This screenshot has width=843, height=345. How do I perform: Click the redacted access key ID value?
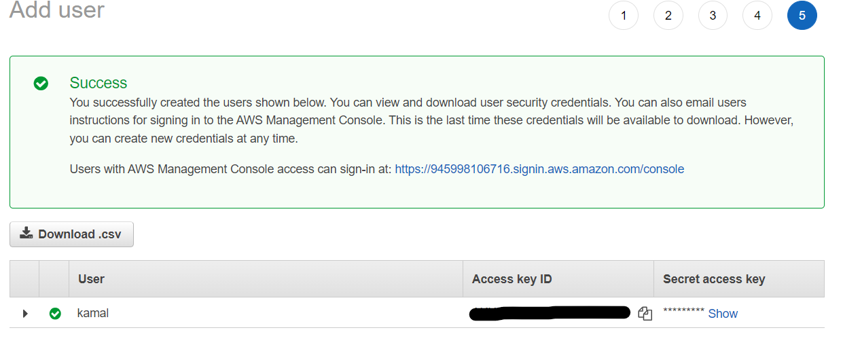[550, 313]
